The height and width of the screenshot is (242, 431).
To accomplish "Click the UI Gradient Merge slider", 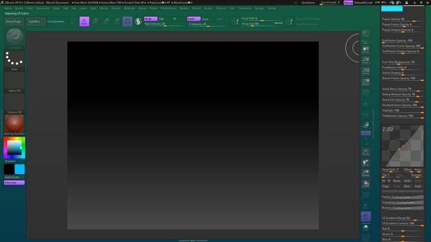I will [x=403, y=218].
